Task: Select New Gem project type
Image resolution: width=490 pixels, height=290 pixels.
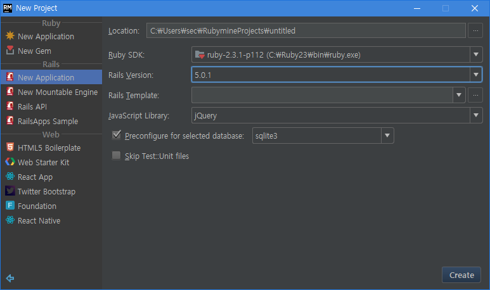Action: click(51, 51)
